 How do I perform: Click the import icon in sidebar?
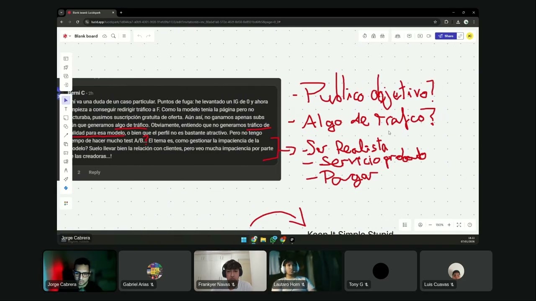[x=66, y=85]
